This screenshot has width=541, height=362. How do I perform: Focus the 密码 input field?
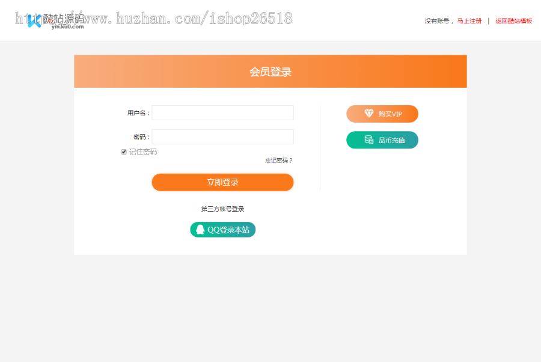222,137
